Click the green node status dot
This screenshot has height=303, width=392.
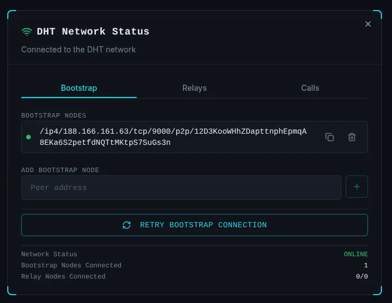click(28, 137)
